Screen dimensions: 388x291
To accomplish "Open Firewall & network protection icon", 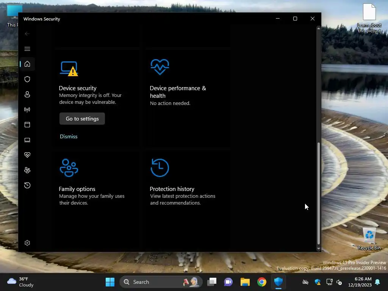I will pyautogui.click(x=27, y=110).
